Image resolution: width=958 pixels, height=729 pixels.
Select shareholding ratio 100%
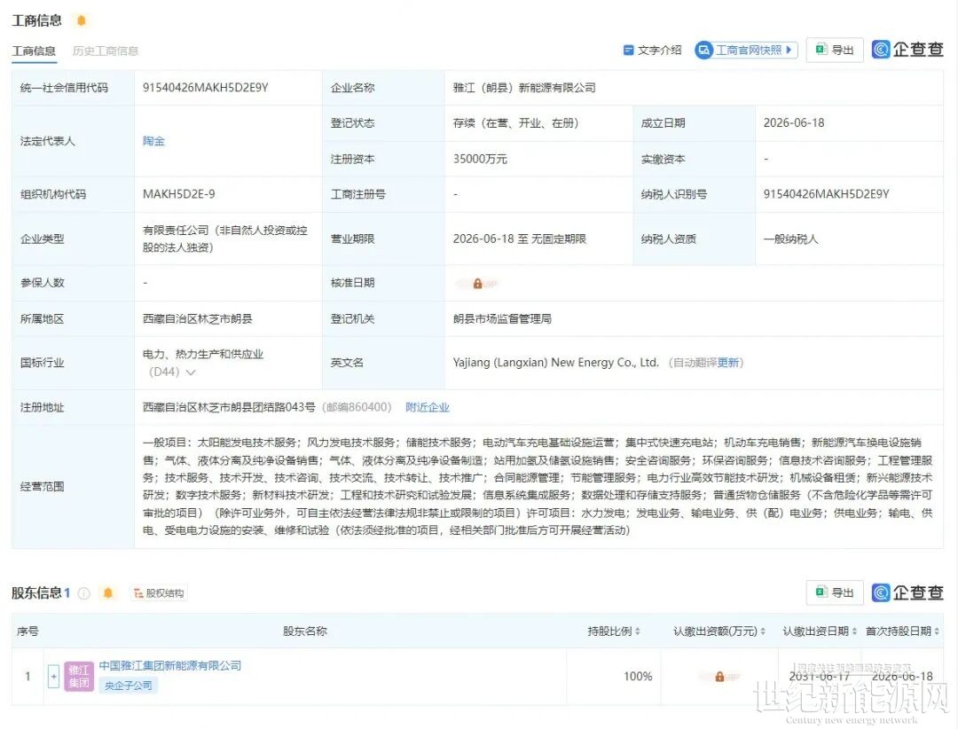pyautogui.click(x=638, y=677)
